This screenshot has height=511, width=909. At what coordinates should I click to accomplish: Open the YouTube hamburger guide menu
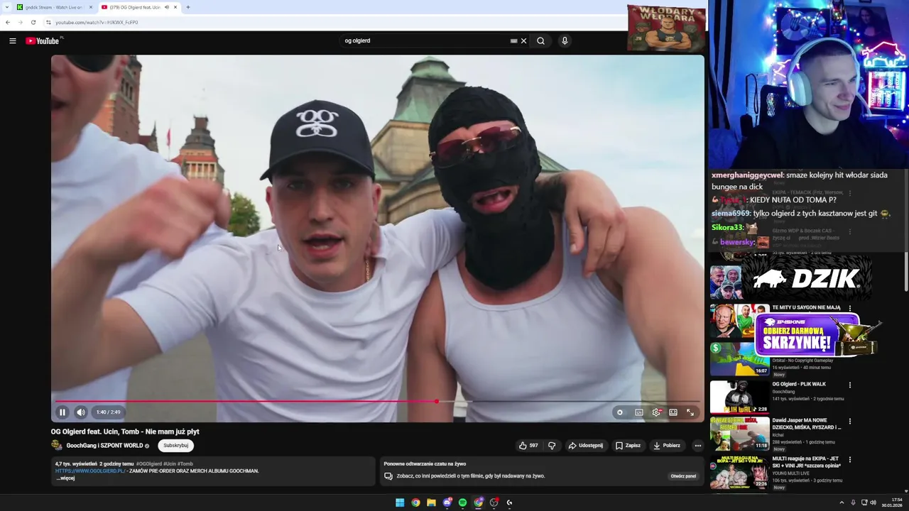(x=12, y=40)
